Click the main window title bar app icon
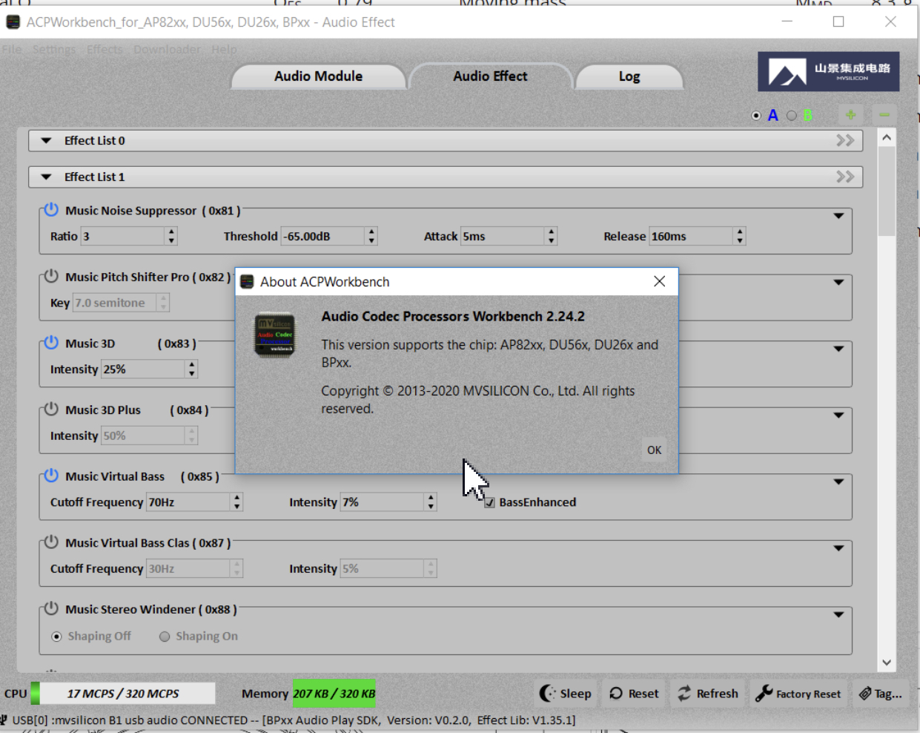This screenshot has height=733, width=920. pyautogui.click(x=13, y=22)
